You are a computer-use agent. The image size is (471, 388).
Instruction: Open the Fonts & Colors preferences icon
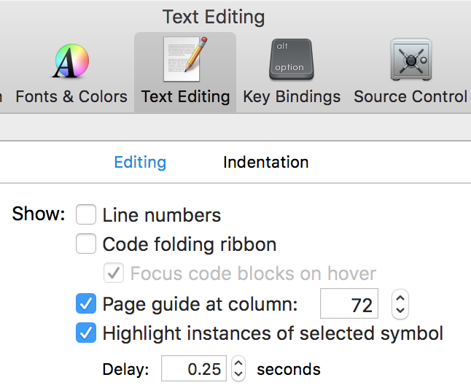point(71,61)
